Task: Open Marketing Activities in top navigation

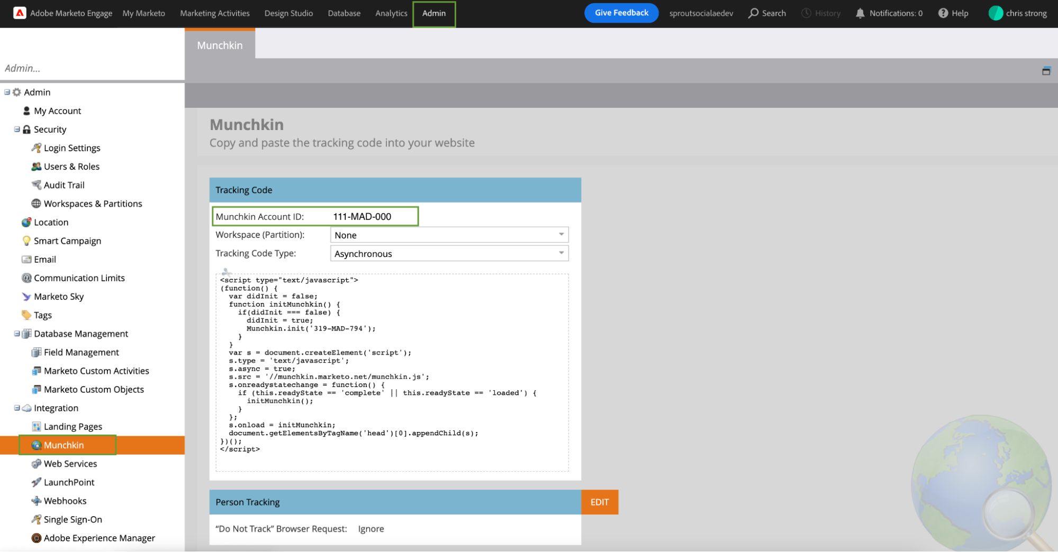Action: pos(215,13)
